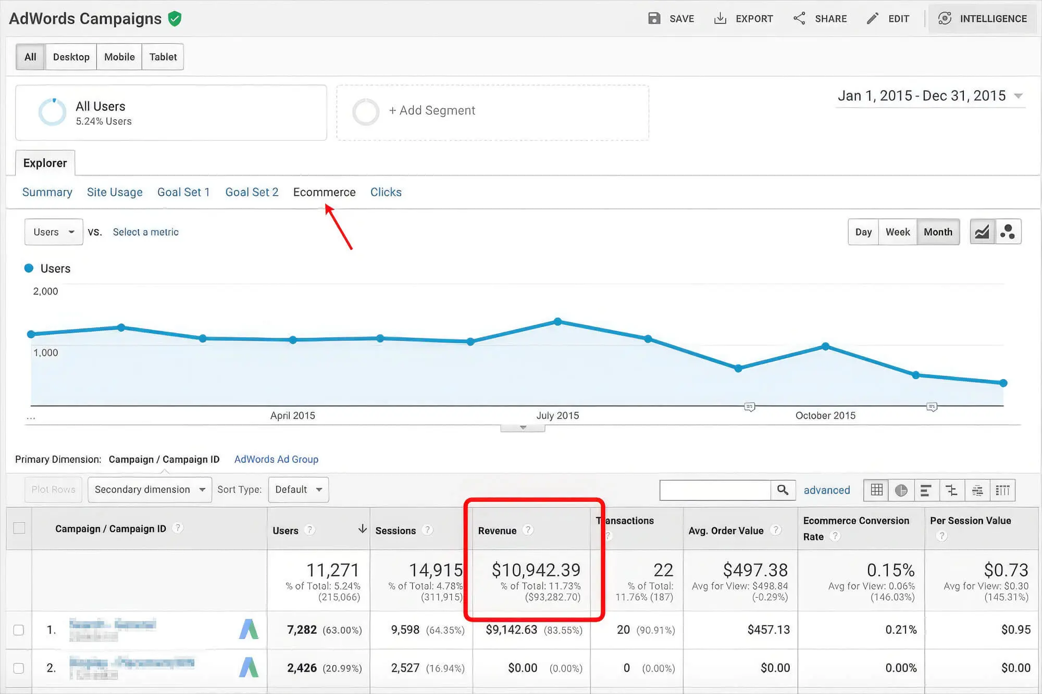Open the Secondary dimension dropdown
Image resolution: width=1042 pixels, height=694 pixels.
[x=150, y=489]
